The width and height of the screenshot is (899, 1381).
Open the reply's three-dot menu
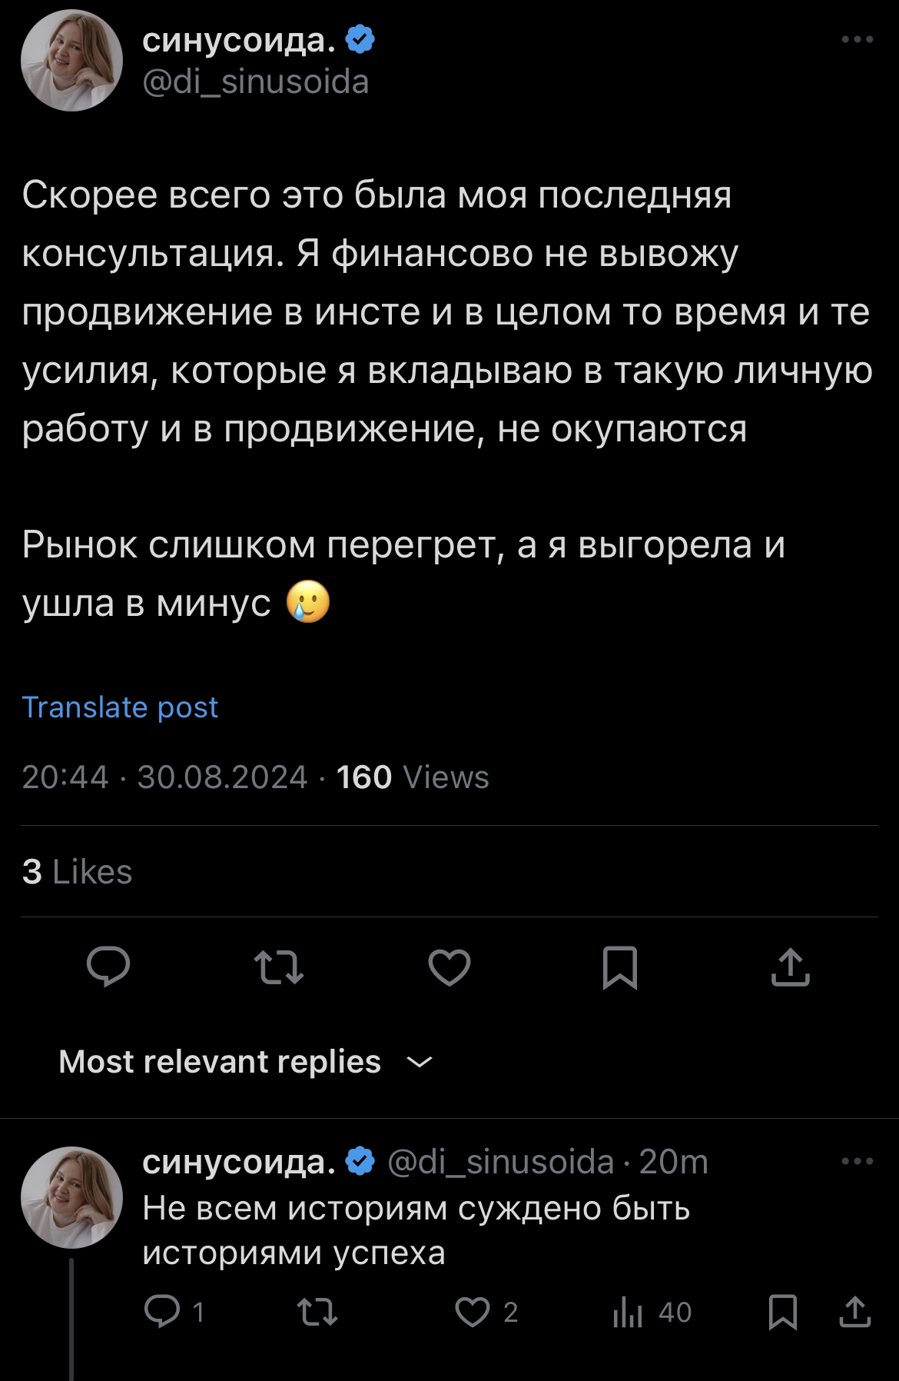(857, 1161)
